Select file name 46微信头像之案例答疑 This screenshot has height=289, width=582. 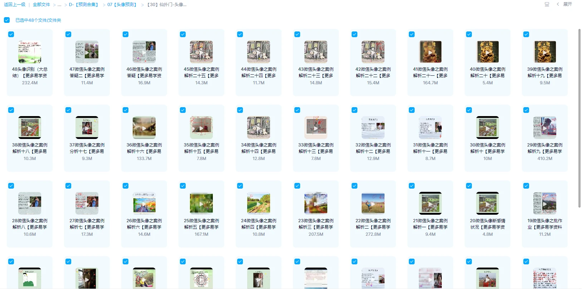144,73
